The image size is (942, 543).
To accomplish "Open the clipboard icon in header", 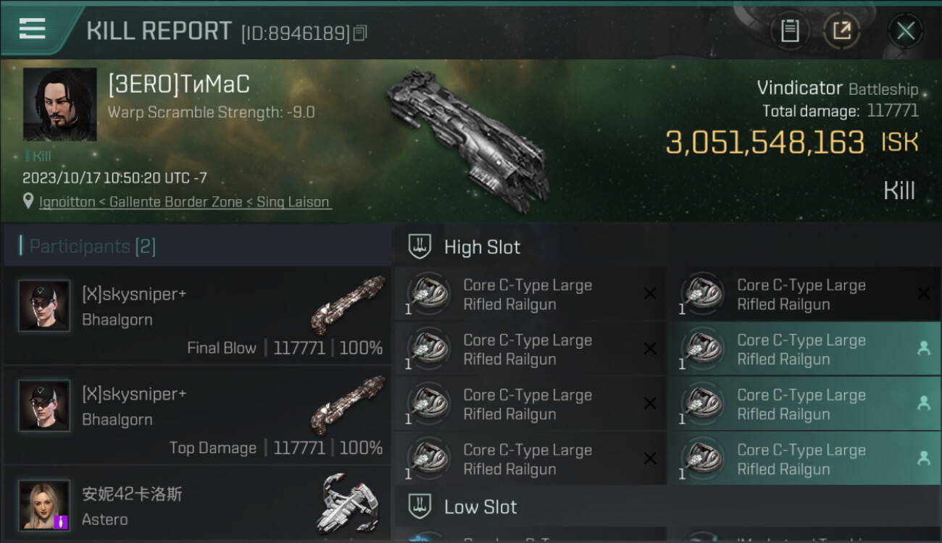I will (x=790, y=30).
